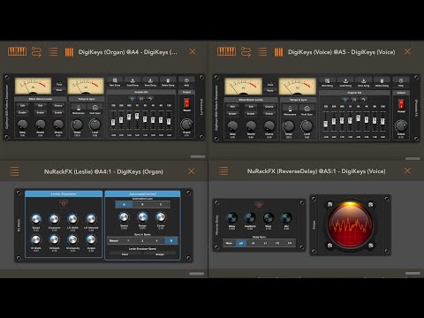Click the Delay knob in Voice panel
This screenshot has width=424, height=318.
pyautogui.click(x=232, y=126)
